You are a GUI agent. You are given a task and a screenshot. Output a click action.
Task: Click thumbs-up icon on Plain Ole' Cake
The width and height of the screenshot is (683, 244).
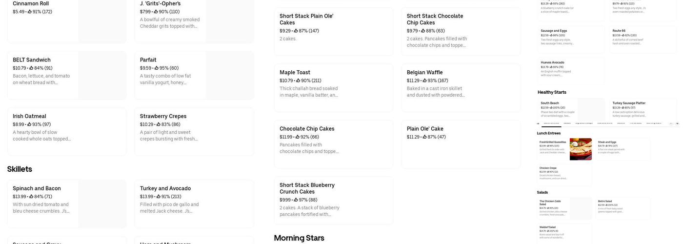(425, 137)
